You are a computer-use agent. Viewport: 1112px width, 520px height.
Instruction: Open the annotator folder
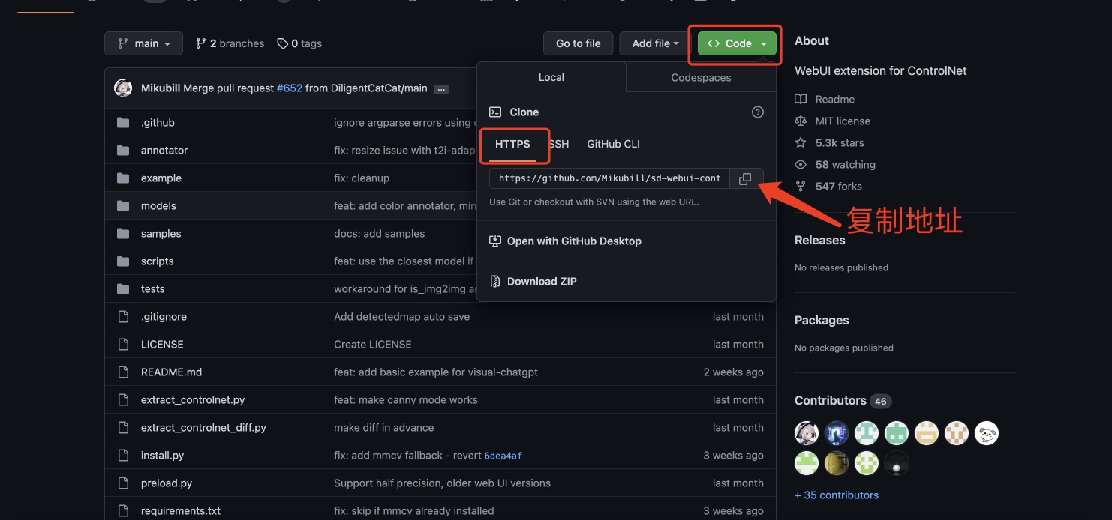pyautogui.click(x=164, y=150)
